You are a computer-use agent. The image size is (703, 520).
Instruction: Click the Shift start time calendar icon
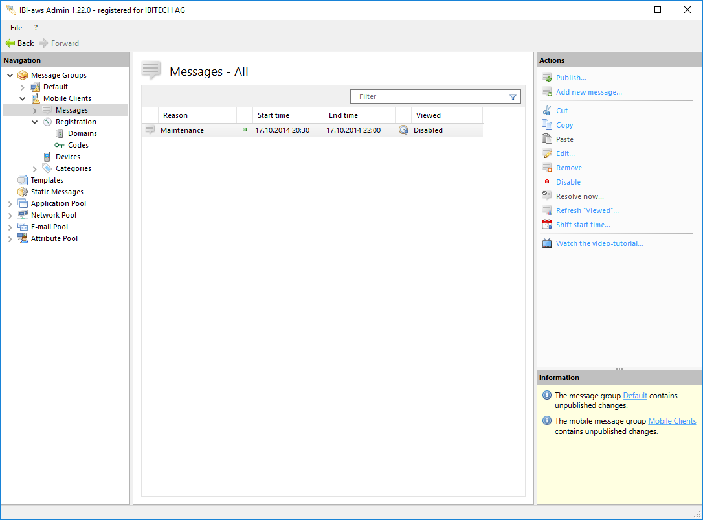pyautogui.click(x=547, y=225)
